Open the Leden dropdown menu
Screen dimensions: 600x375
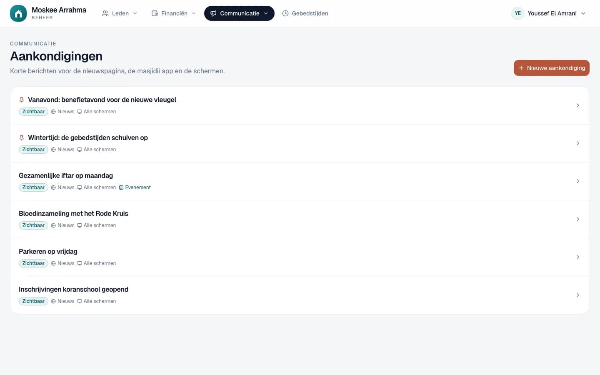point(120,13)
